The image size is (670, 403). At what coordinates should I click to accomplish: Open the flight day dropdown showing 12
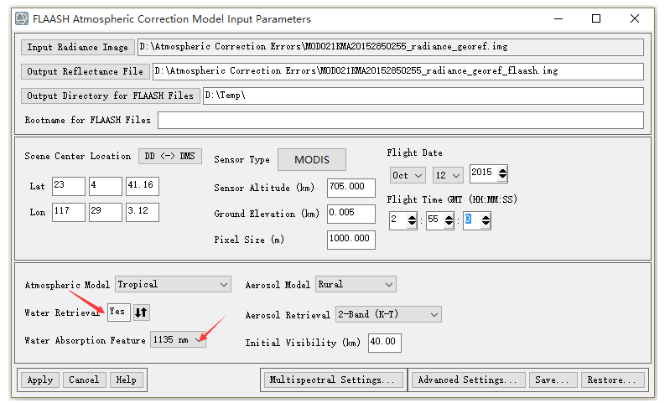coord(448,175)
